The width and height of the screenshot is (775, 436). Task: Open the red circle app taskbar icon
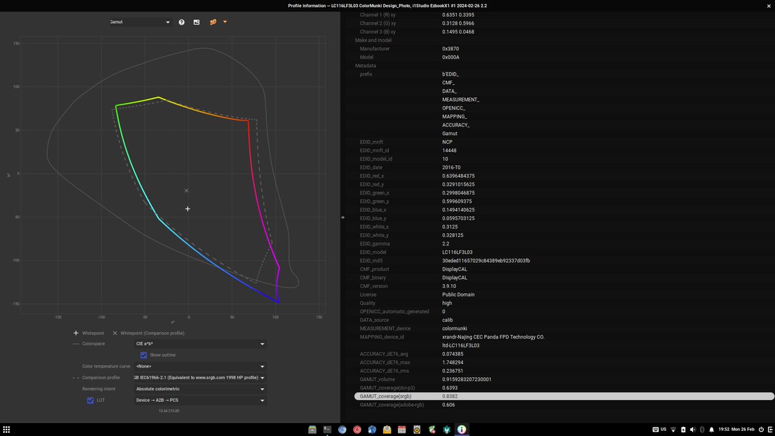357,430
